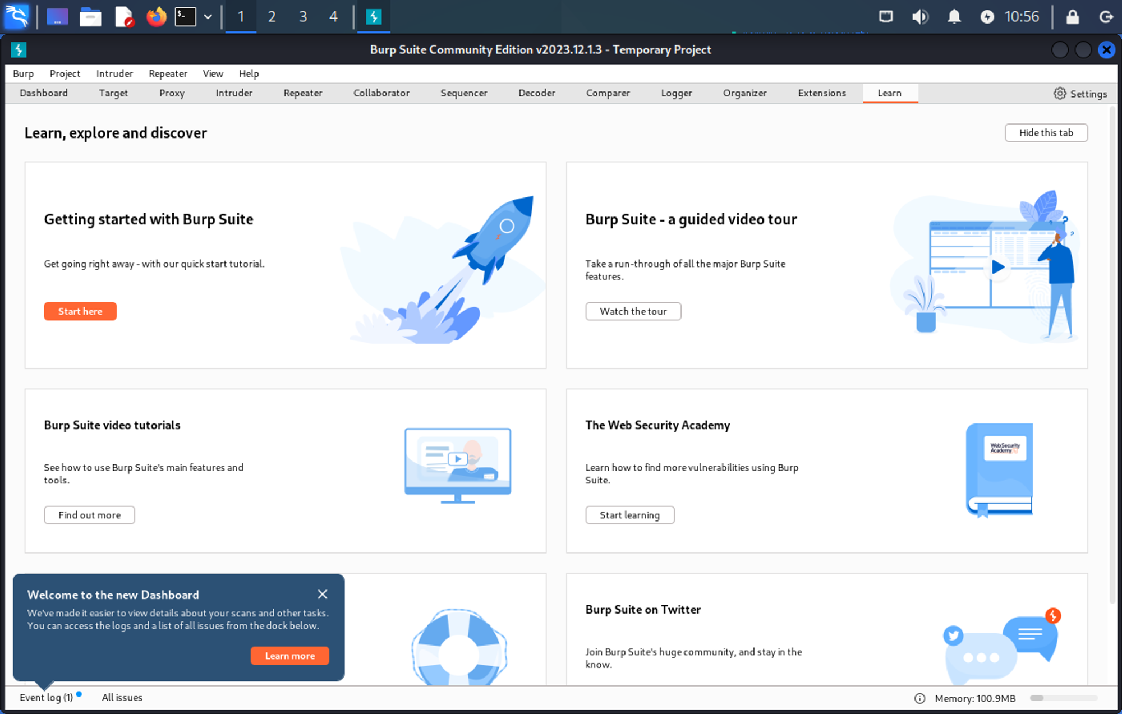
Task: Open the file manager icon in taskbar
Action: (x=90, y=17)
